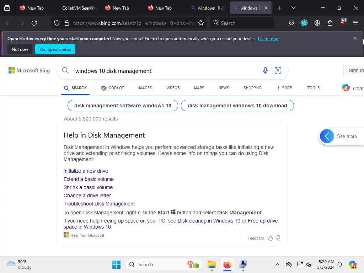Open File Explorer from taskbar
364x273 pixels.
click(212, 264)
